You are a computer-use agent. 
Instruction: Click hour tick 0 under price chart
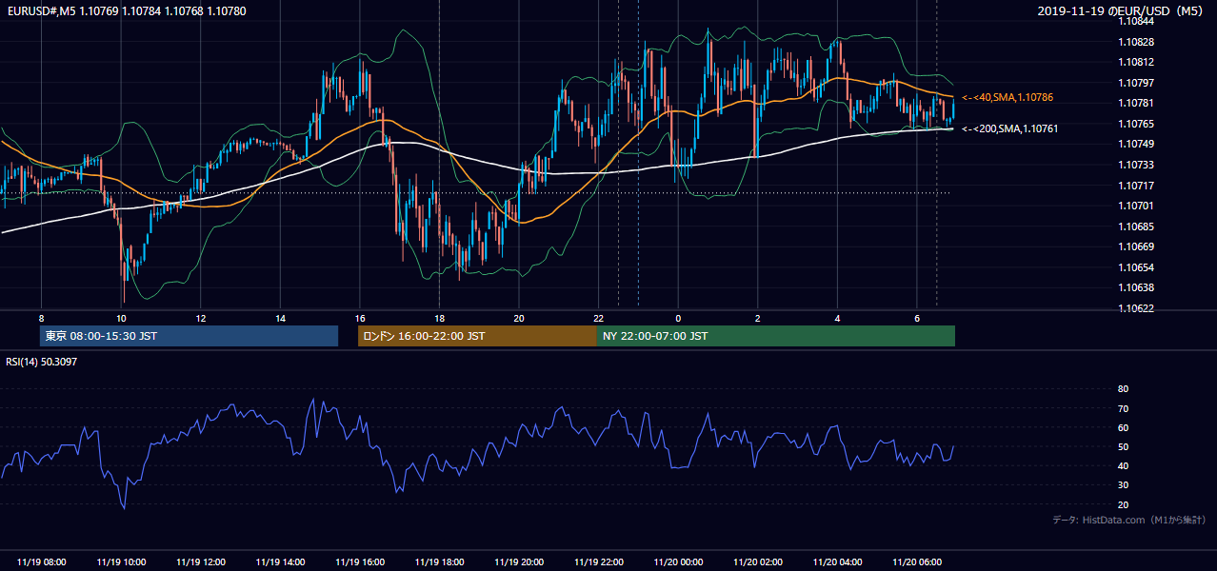(x=678, y=318)
